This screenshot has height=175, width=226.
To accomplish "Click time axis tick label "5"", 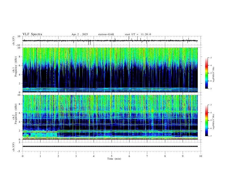I will (112, 156).
